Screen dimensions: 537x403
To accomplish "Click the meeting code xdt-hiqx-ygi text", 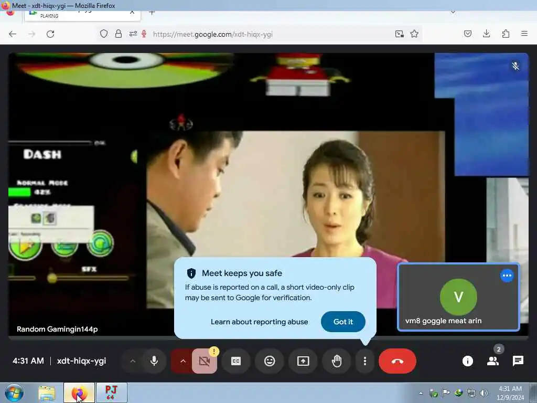I will pos(81,361).
